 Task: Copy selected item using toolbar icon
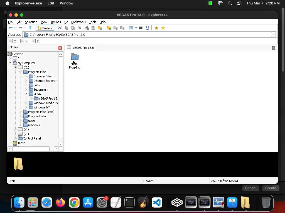(x=67, y=28)
